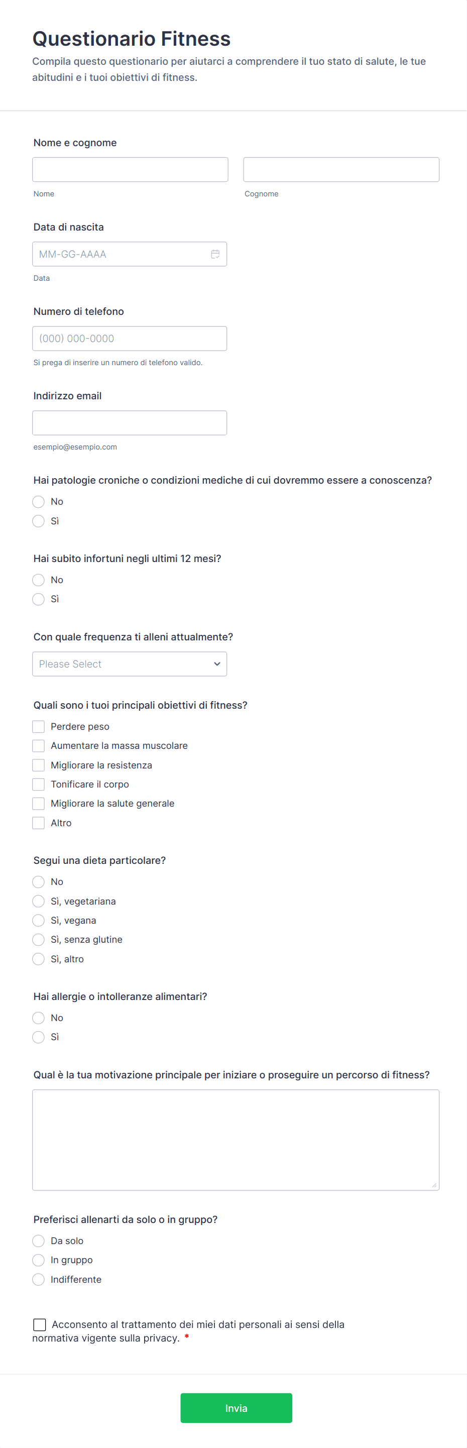Expand the training frequency dropdown
Viewport: 467px width, 1448px height.
[x=129, y=664]
